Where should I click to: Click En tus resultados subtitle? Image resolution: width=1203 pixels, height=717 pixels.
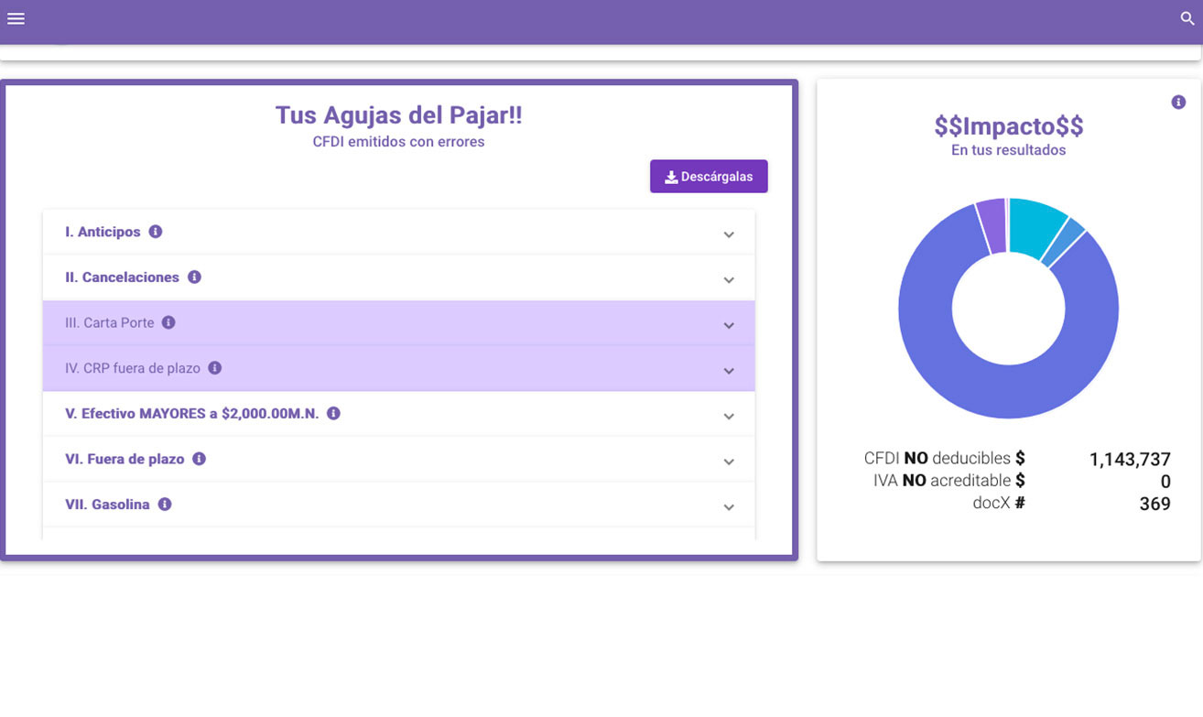(x=1009, y=150)
